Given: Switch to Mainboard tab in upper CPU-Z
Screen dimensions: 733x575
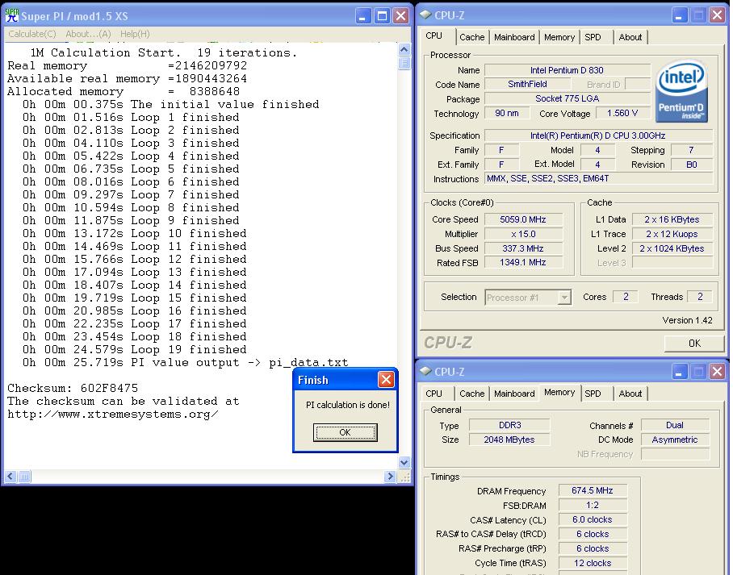Looking at the screenshot, I should click(514, 37).
